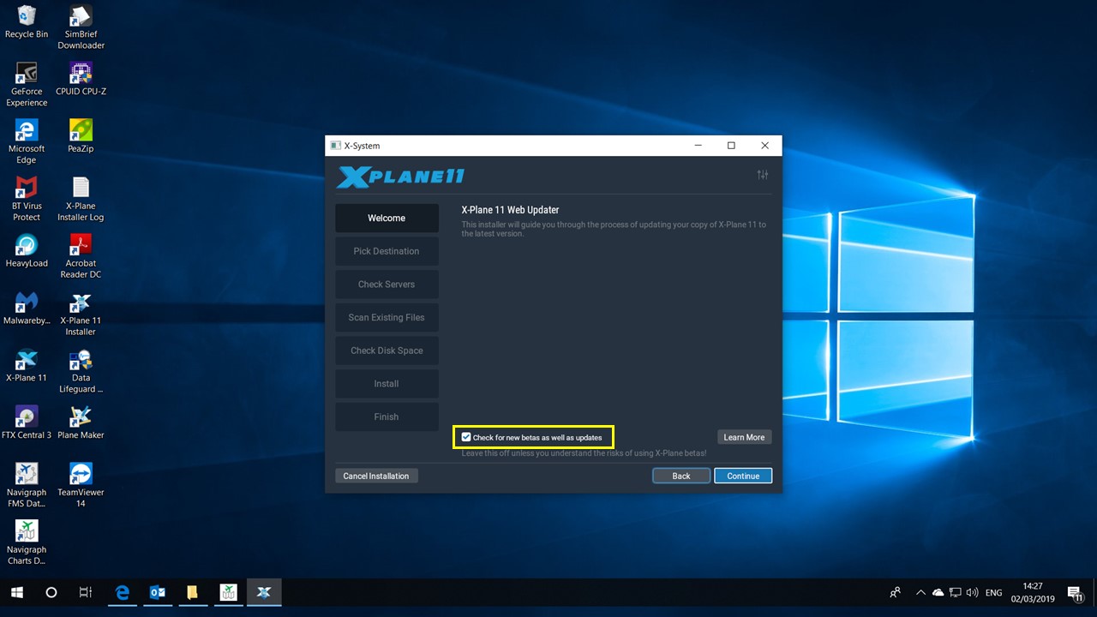Image resolution: width=1097 pixels, height=617 pixels.
Task: Click the 'Leave this off unless' warning text
Action: point(584,453)
